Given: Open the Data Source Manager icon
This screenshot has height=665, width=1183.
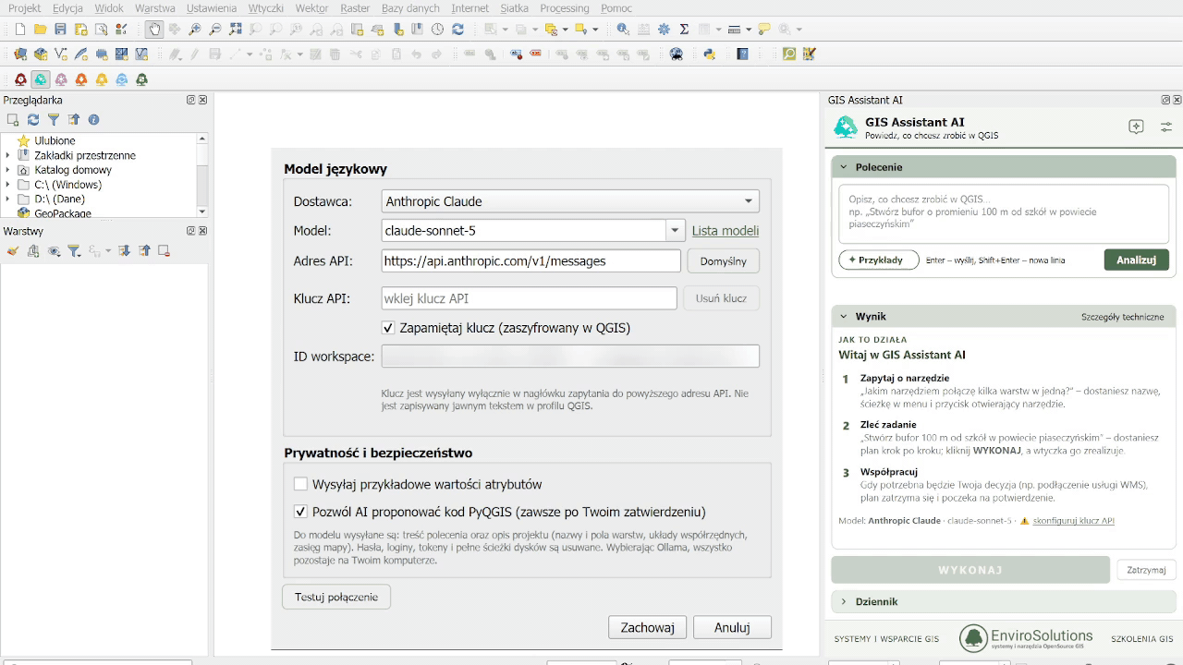Looking at the screenshot, I should click(20, 54).
